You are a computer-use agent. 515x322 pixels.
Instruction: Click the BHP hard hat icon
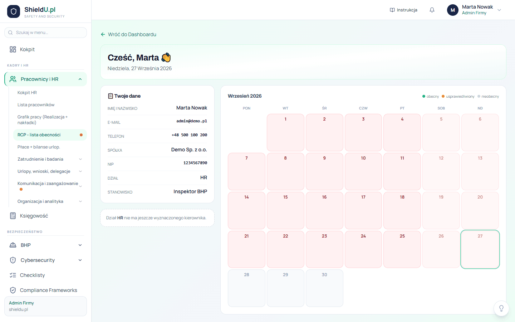pyautogui.click(x=13, y=245)
